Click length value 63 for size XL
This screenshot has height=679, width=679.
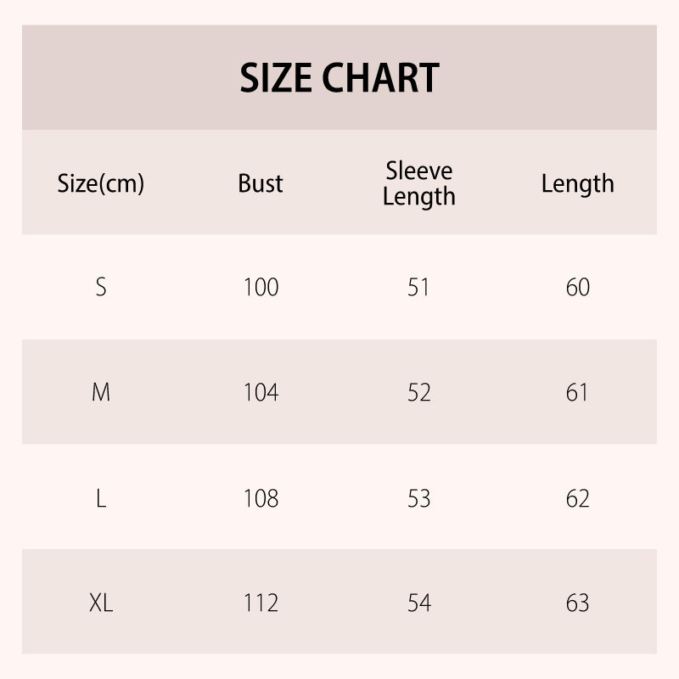(x=577, y=603)
